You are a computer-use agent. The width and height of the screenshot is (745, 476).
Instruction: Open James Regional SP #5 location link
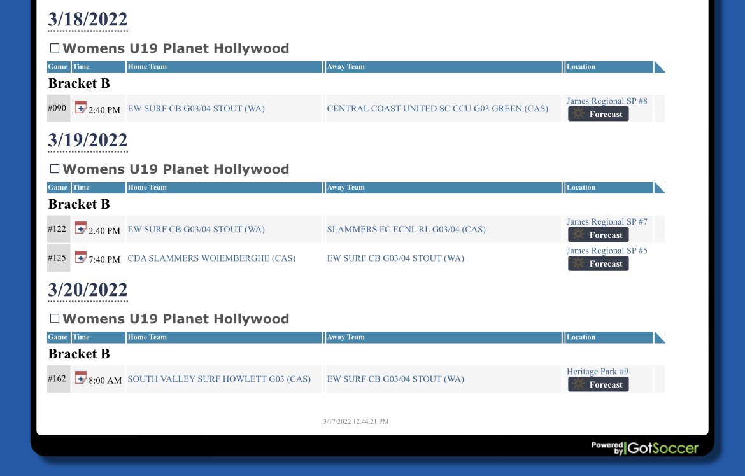607,250
